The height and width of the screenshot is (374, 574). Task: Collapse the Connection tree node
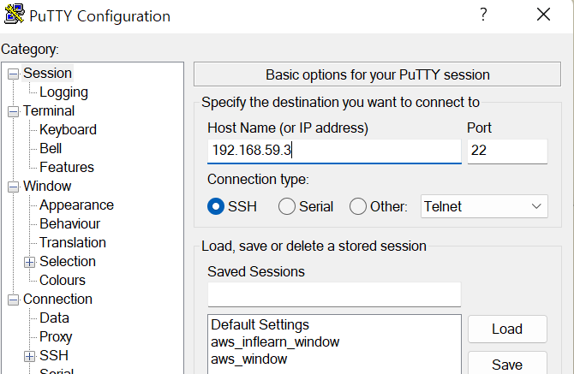(13, 300)
